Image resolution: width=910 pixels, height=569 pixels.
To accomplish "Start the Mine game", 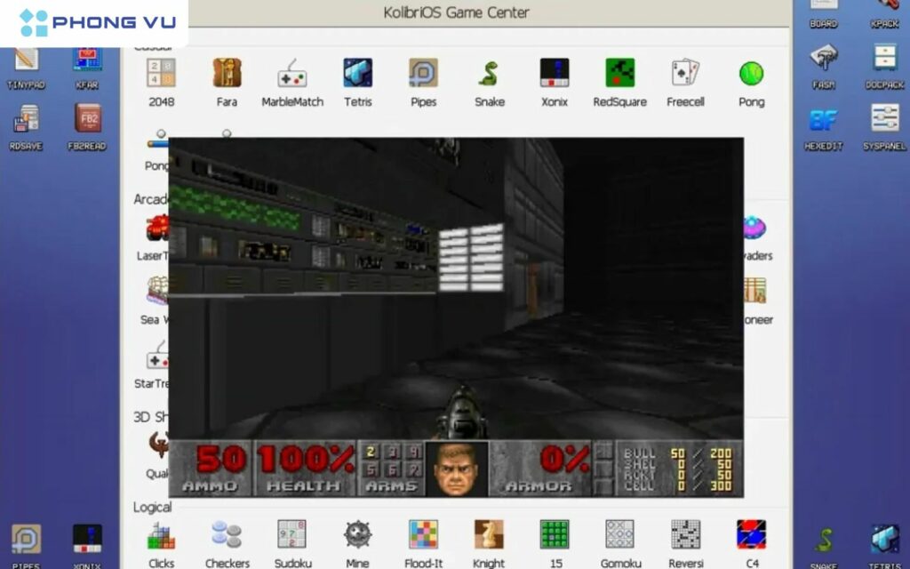I will 357,534.
